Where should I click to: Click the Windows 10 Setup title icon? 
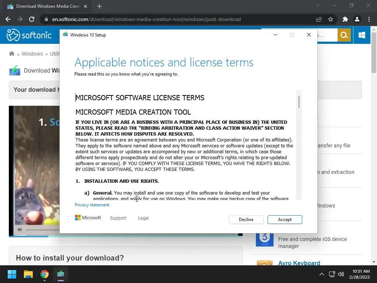[x=66, y=35]
